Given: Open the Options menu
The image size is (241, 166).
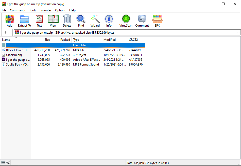Looking at the screenshot, I should click(x=60, y=10).
